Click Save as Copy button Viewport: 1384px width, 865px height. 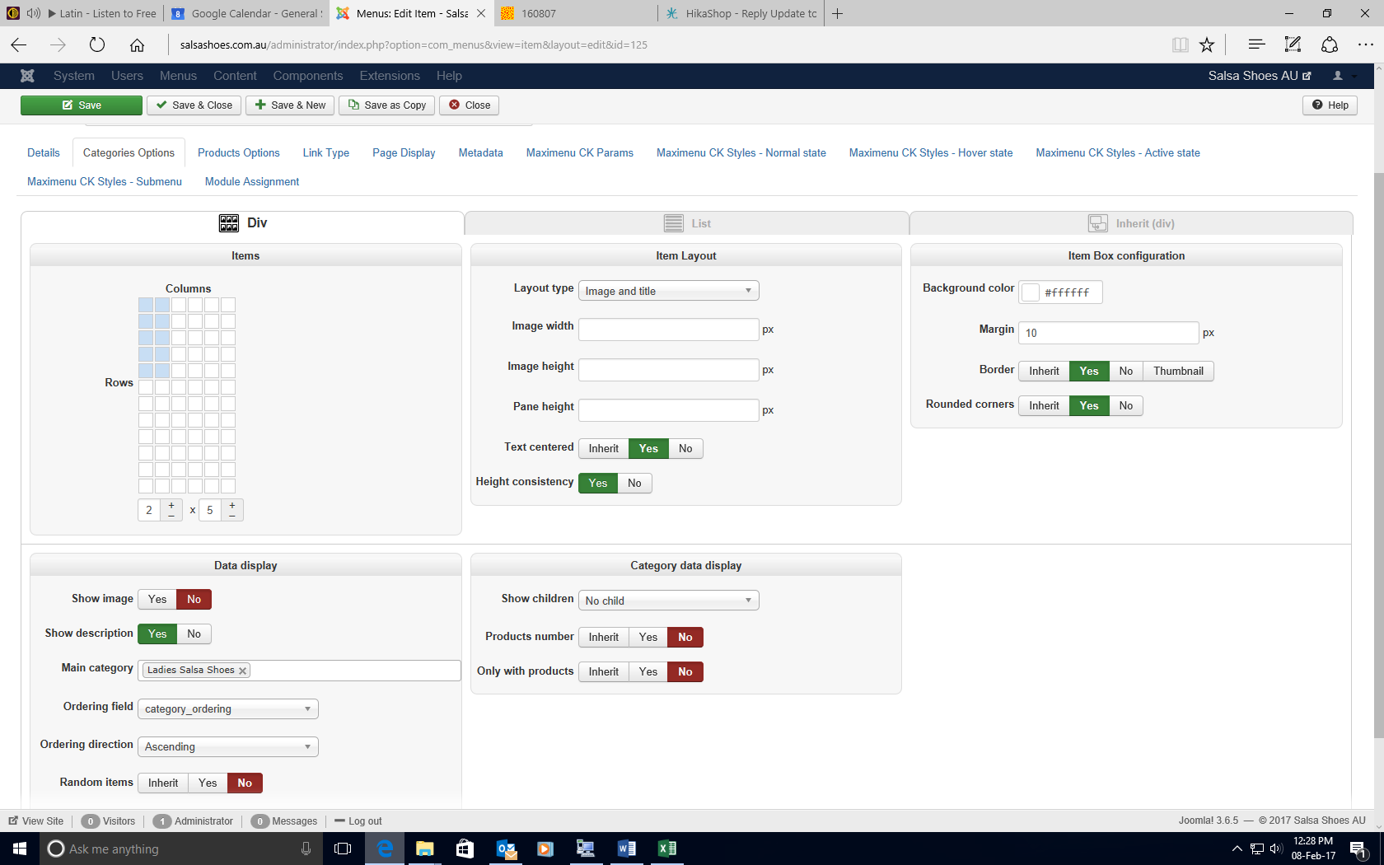tap(387, 105)
